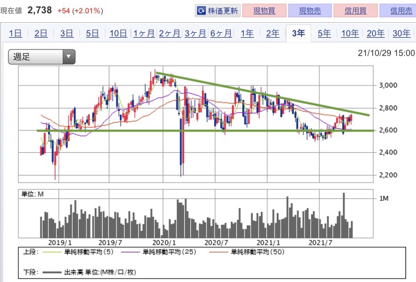The image size is (416, 282).
Task: Click the 株価更新 refresh icon
Action: (x=201, y=11)
